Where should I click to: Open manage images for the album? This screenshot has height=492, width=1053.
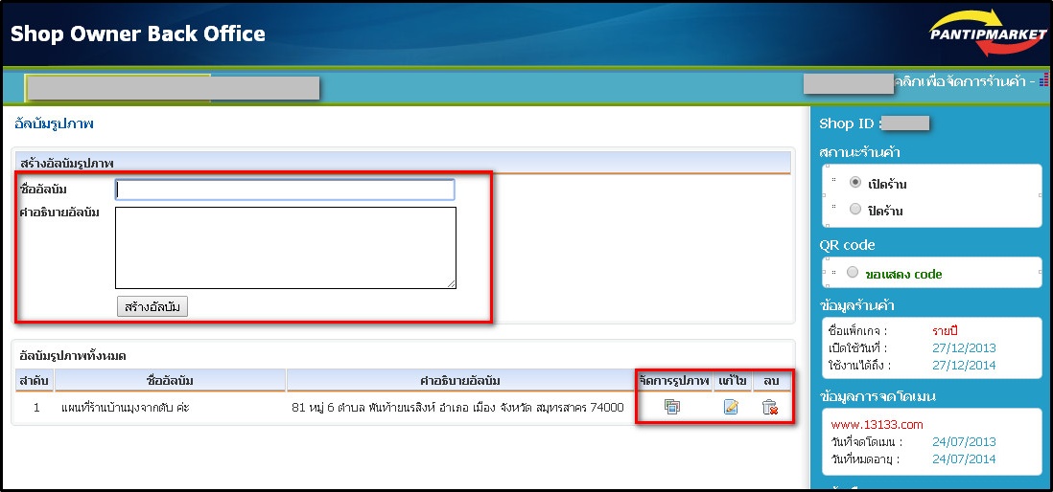[x=672, y=407]
